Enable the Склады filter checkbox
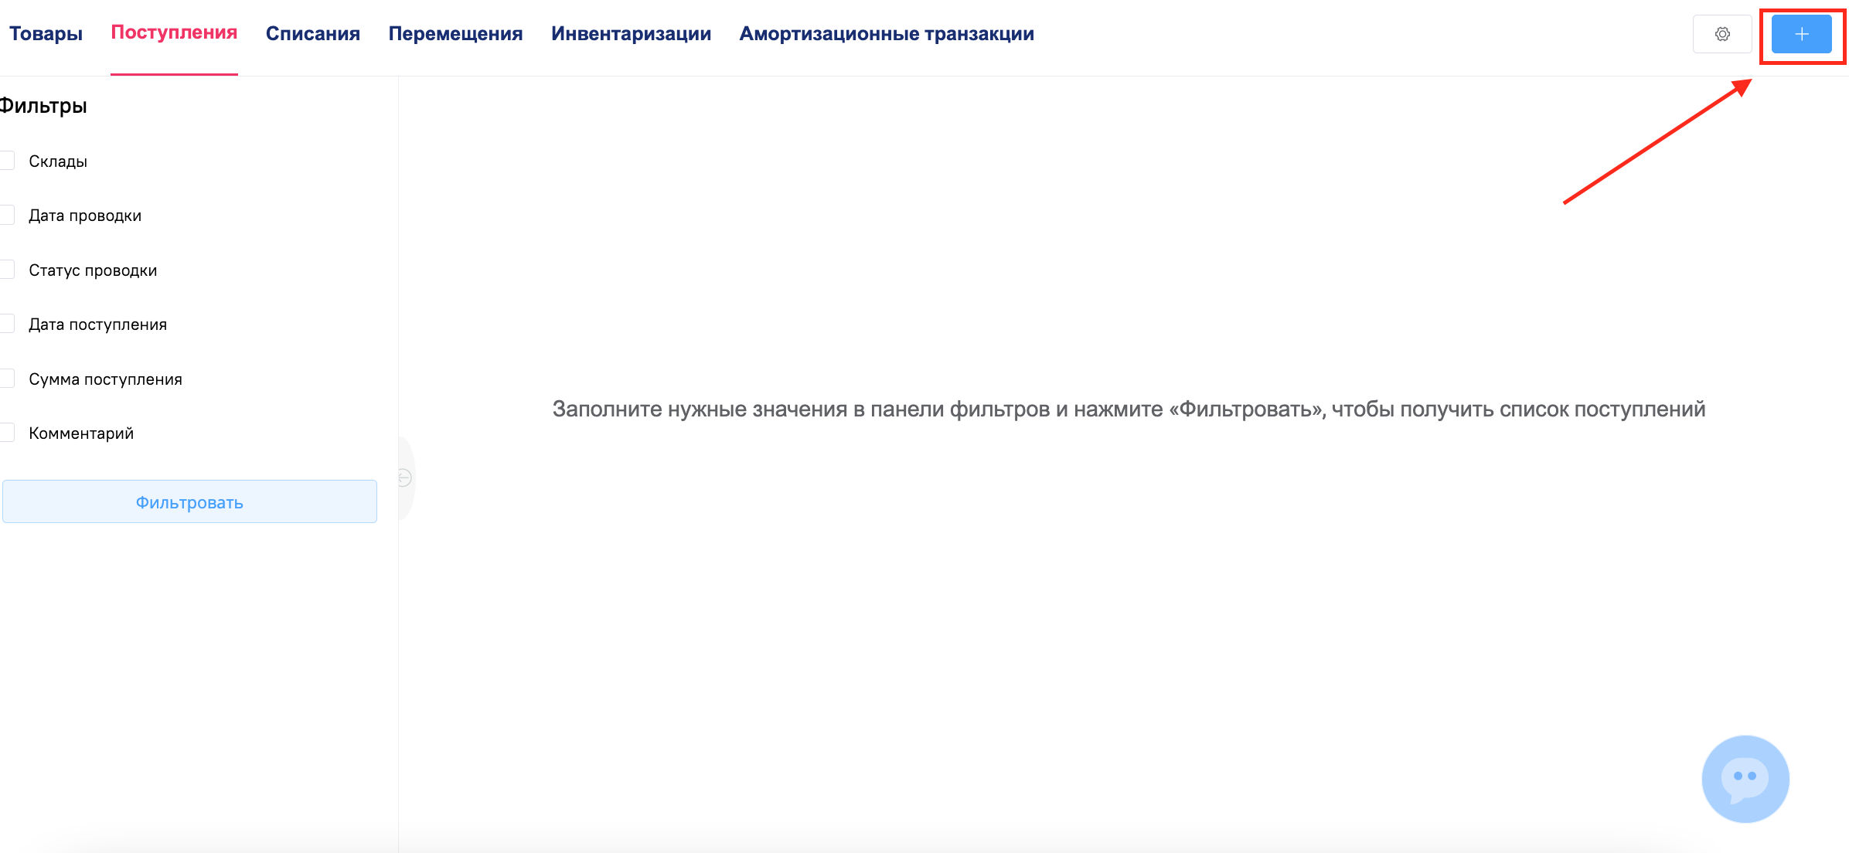Viewport: 1849px width, 853px height. [7, 161]
